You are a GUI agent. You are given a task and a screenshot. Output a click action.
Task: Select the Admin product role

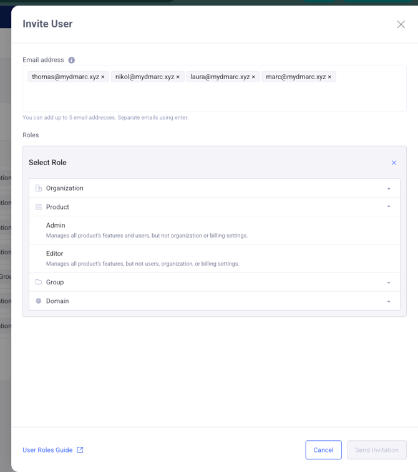click(56, 226)
